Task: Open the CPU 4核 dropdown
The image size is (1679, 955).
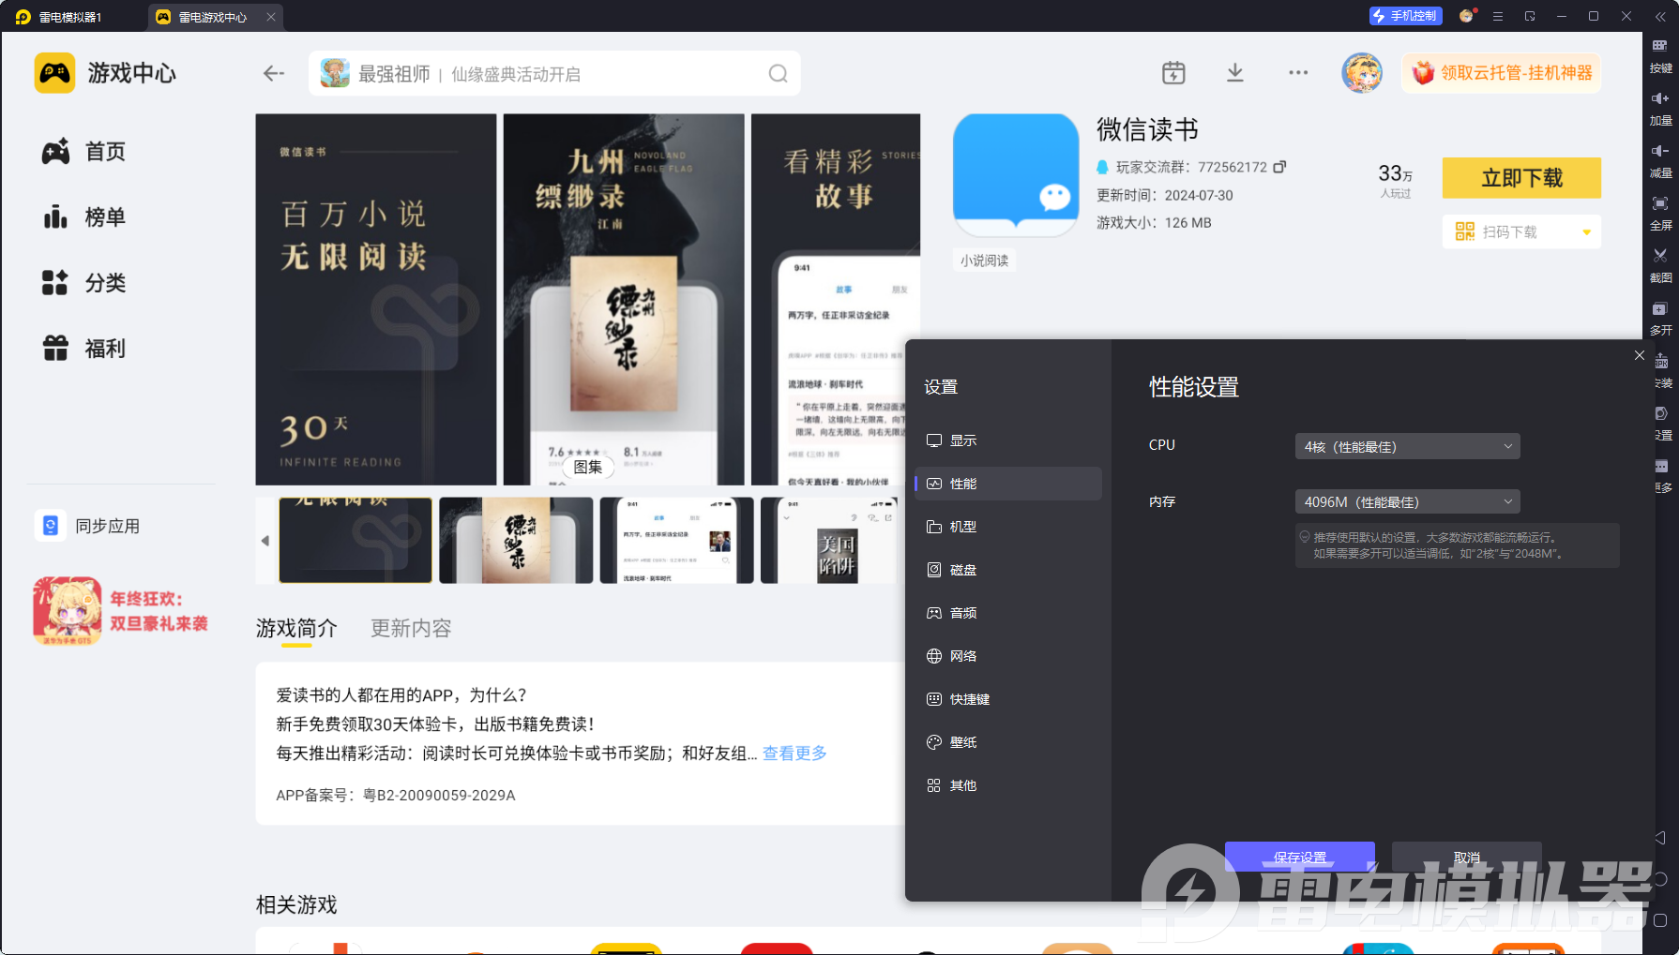Action: coord(1407,446)
